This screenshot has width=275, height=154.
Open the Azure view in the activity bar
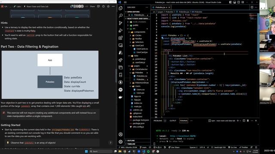pyautogui.click(x=120, y=53)
